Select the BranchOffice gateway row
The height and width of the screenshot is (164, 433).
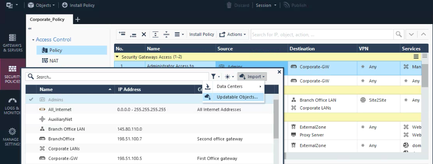click(x=149, y=139)
